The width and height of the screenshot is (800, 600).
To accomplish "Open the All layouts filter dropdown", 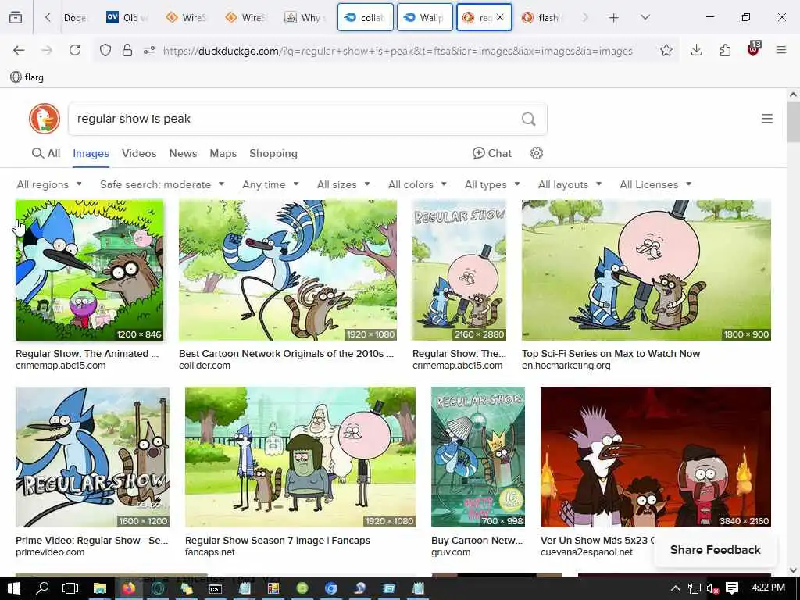I will (x=570, y=184).
